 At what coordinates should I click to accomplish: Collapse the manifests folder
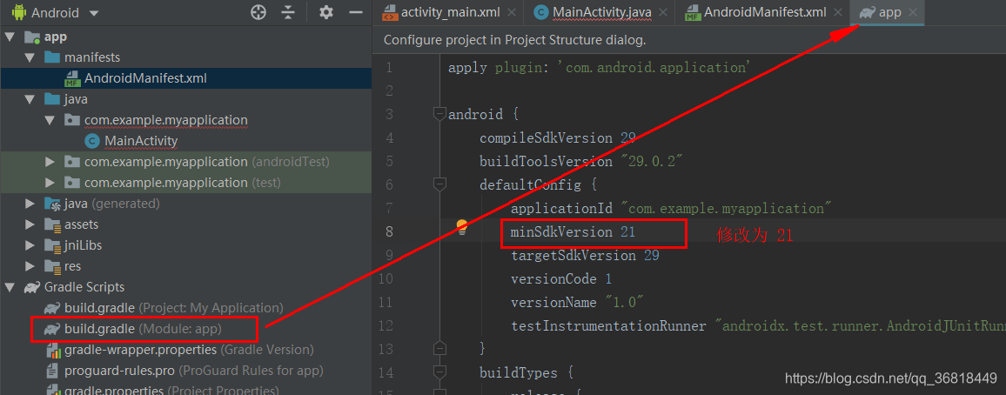tap(30, 57)
